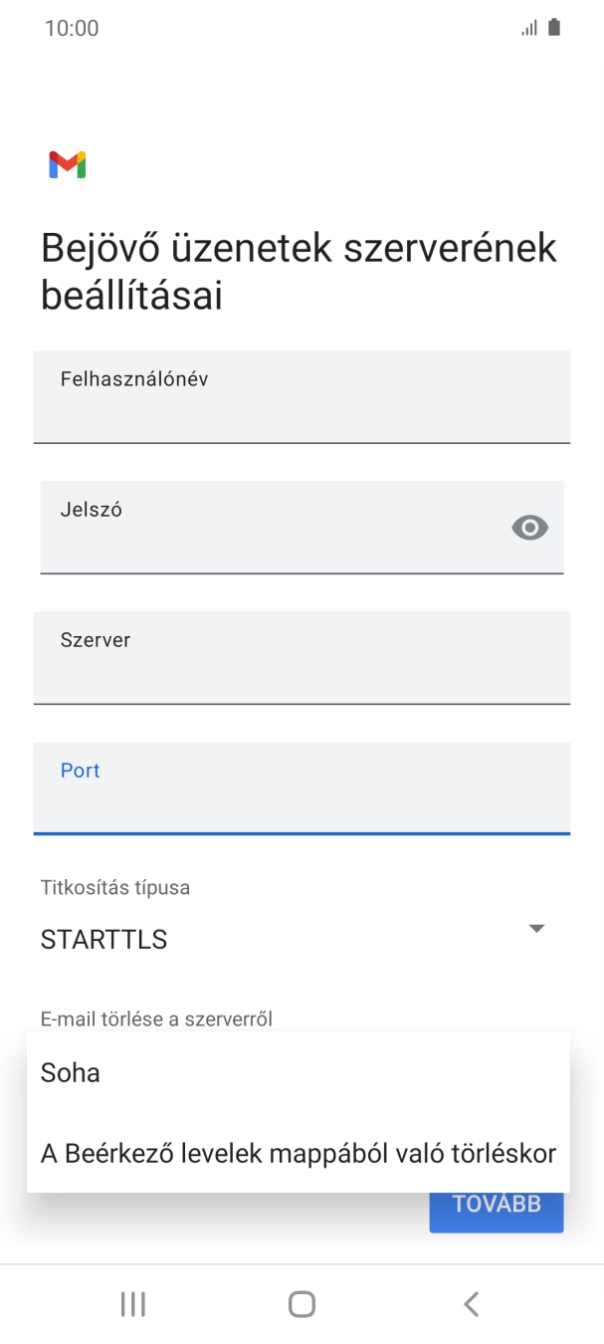604x1344 pixels.
Task: Tap the signal strength indicator
Action: (527, 27)
